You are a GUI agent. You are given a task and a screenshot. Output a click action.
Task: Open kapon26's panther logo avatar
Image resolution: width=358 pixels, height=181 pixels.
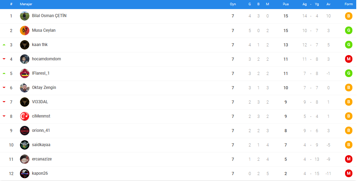click(x=24, y=173)
